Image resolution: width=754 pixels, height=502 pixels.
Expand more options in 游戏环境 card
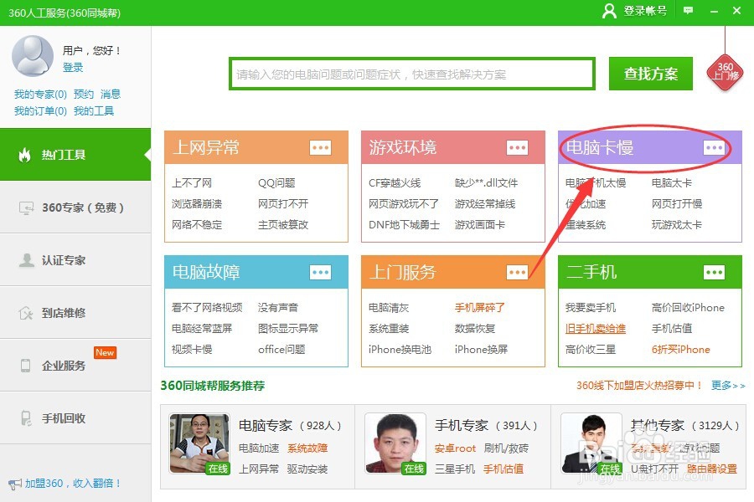tap(518, 148)
